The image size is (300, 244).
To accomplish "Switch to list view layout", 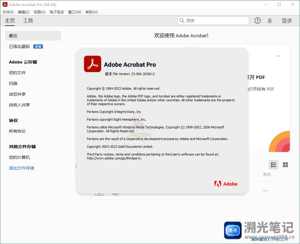I will (273, 165).
